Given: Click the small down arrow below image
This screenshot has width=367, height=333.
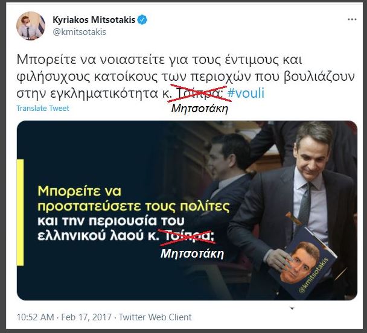Looking at the screenshot, I should click(292, 308).
